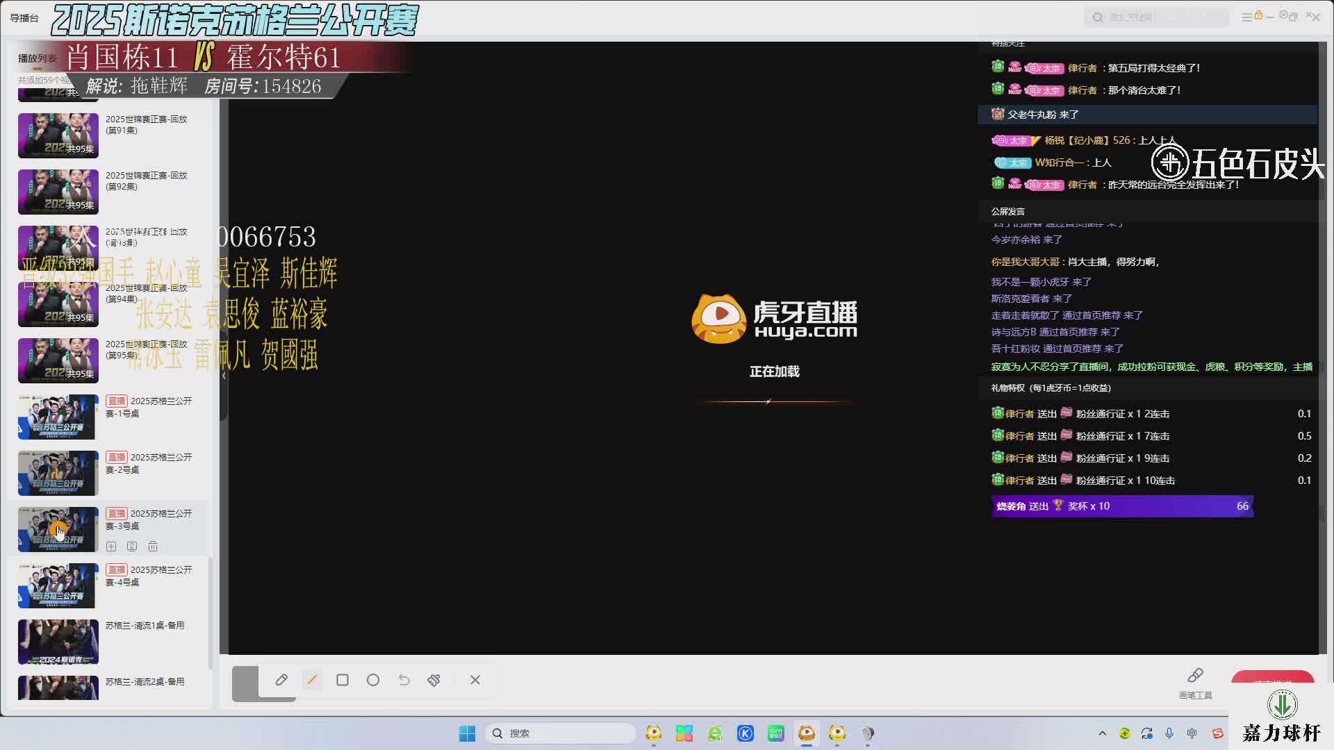Clear drawings with the brush-clean icon
Image resolution: width=1334 pixels, height=750 pixels.
click(x=434, y=680)
